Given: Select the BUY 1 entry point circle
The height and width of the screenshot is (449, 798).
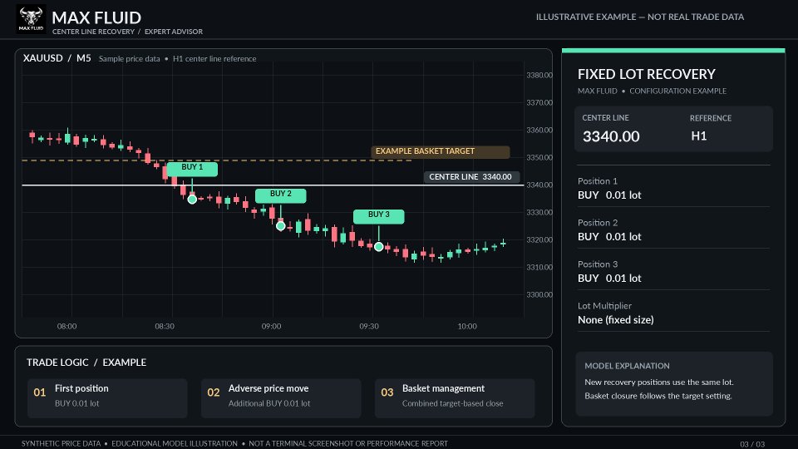Looking at the screenshot, I should (192, 200).
